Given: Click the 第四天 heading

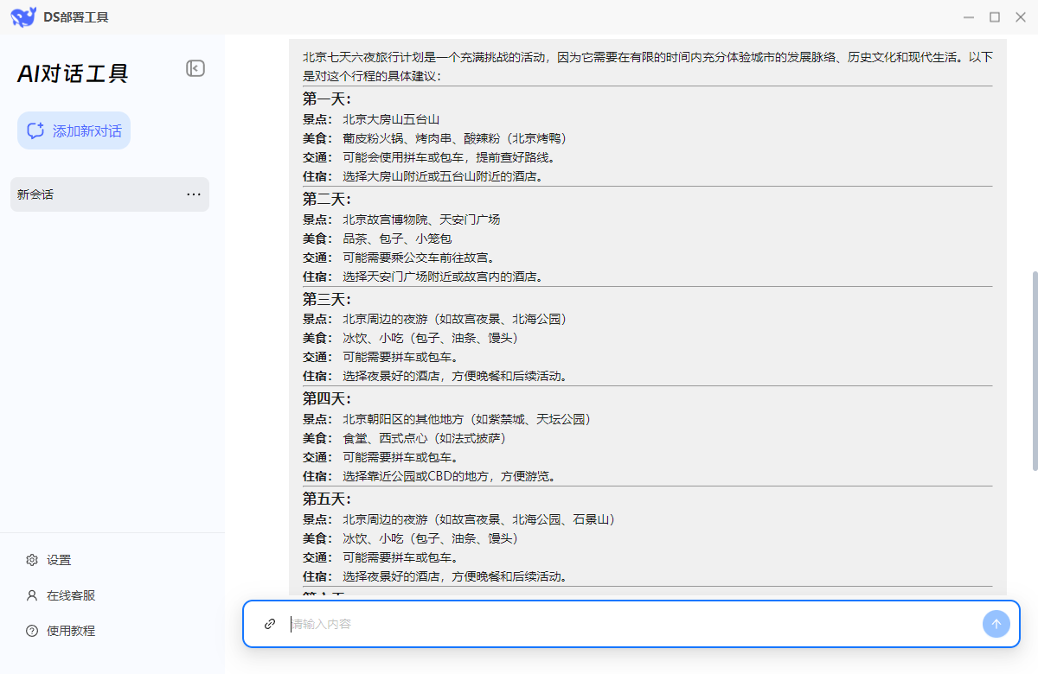Looking at the screenshot, I should coord(327,398).
